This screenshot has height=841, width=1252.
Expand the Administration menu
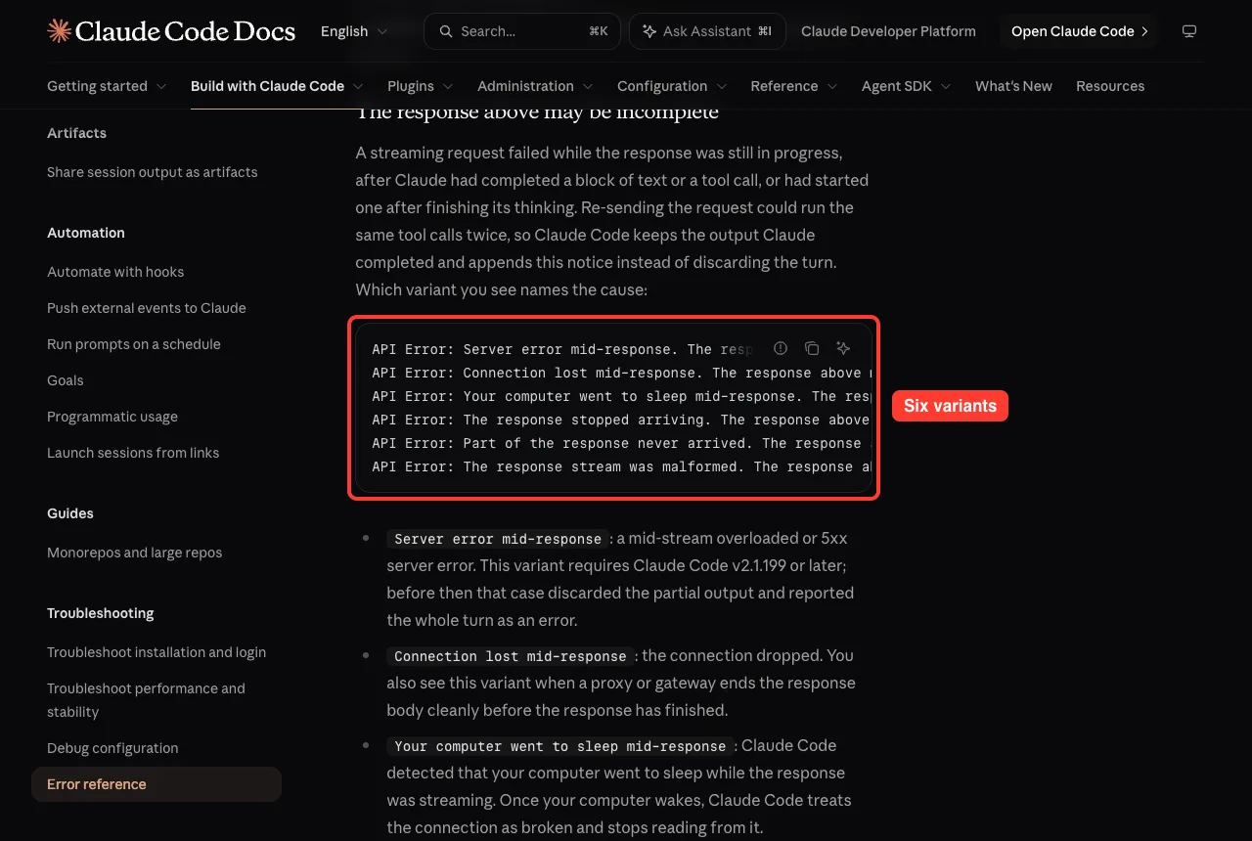pyautogui.click(x=535, y=86)
